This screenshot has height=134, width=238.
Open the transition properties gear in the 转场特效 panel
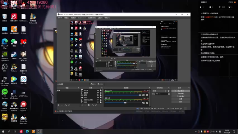pyautogui.click(x=168, y=91)
